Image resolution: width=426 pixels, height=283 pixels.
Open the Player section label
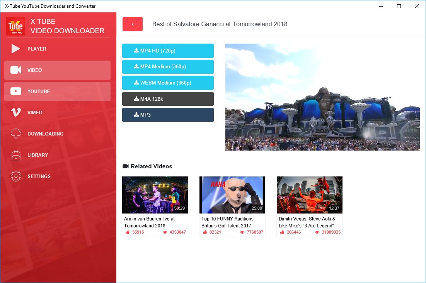pos(37,49)
